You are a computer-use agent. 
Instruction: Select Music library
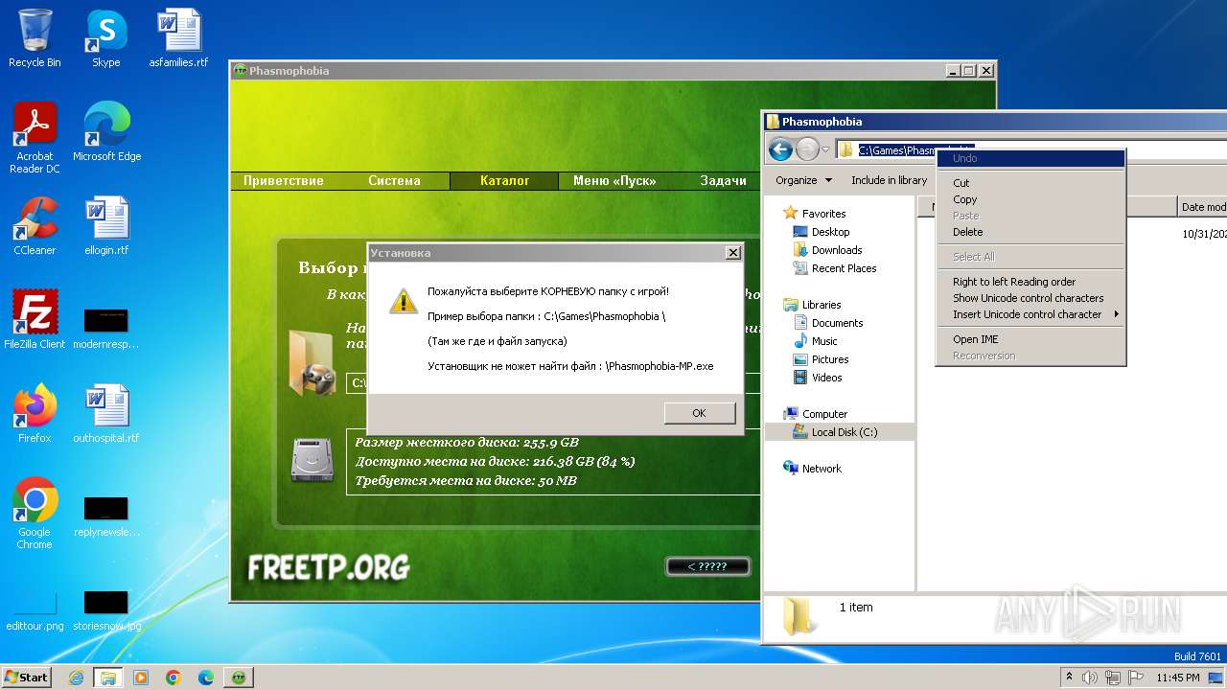coord(824,341)
